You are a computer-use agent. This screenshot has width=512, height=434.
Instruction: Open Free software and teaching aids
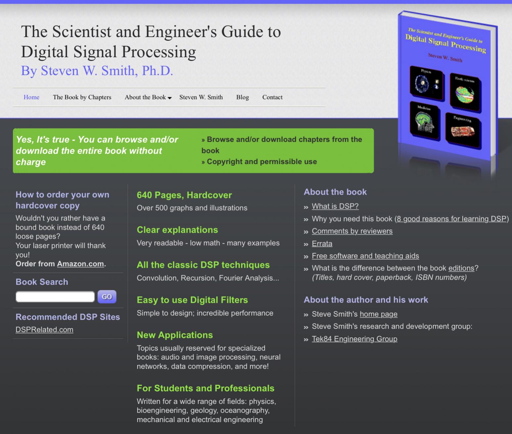tap(365, 256)
